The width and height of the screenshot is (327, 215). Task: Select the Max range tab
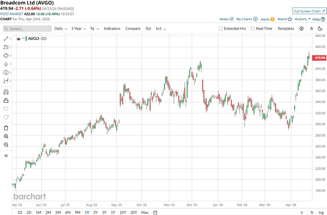tap(145, 212)
